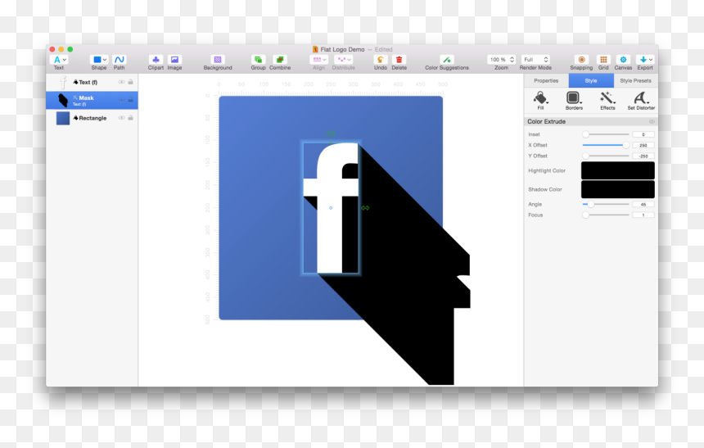The width and height of the screenshot is (704, 448).
Task: Open the Set Distorter options
Action: point(641,100)
